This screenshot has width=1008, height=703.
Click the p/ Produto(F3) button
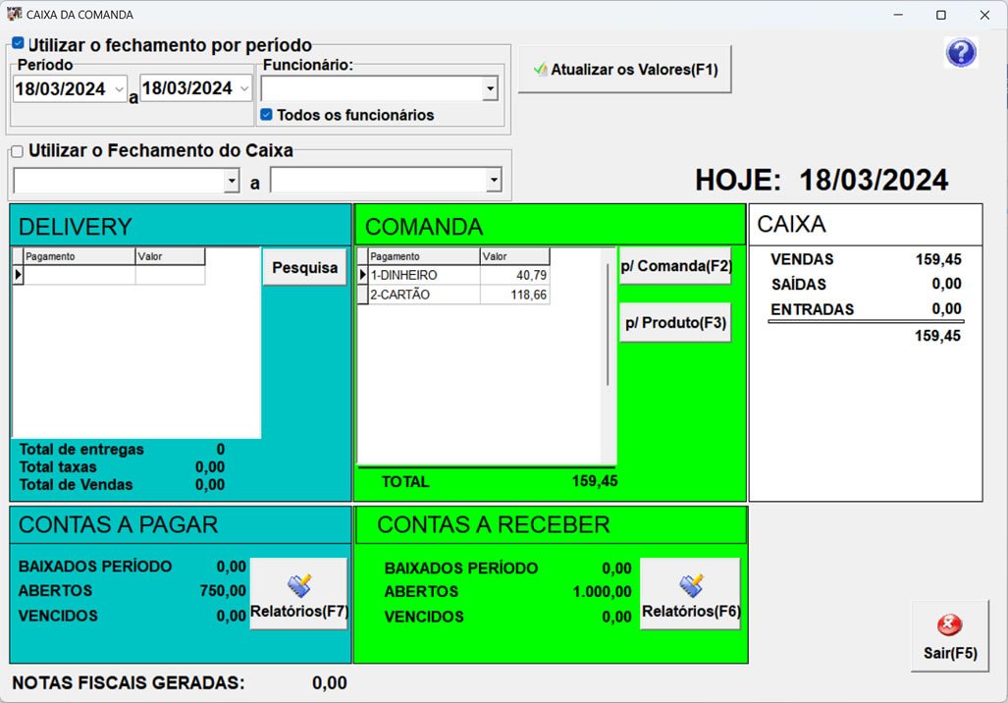point(674,322)
